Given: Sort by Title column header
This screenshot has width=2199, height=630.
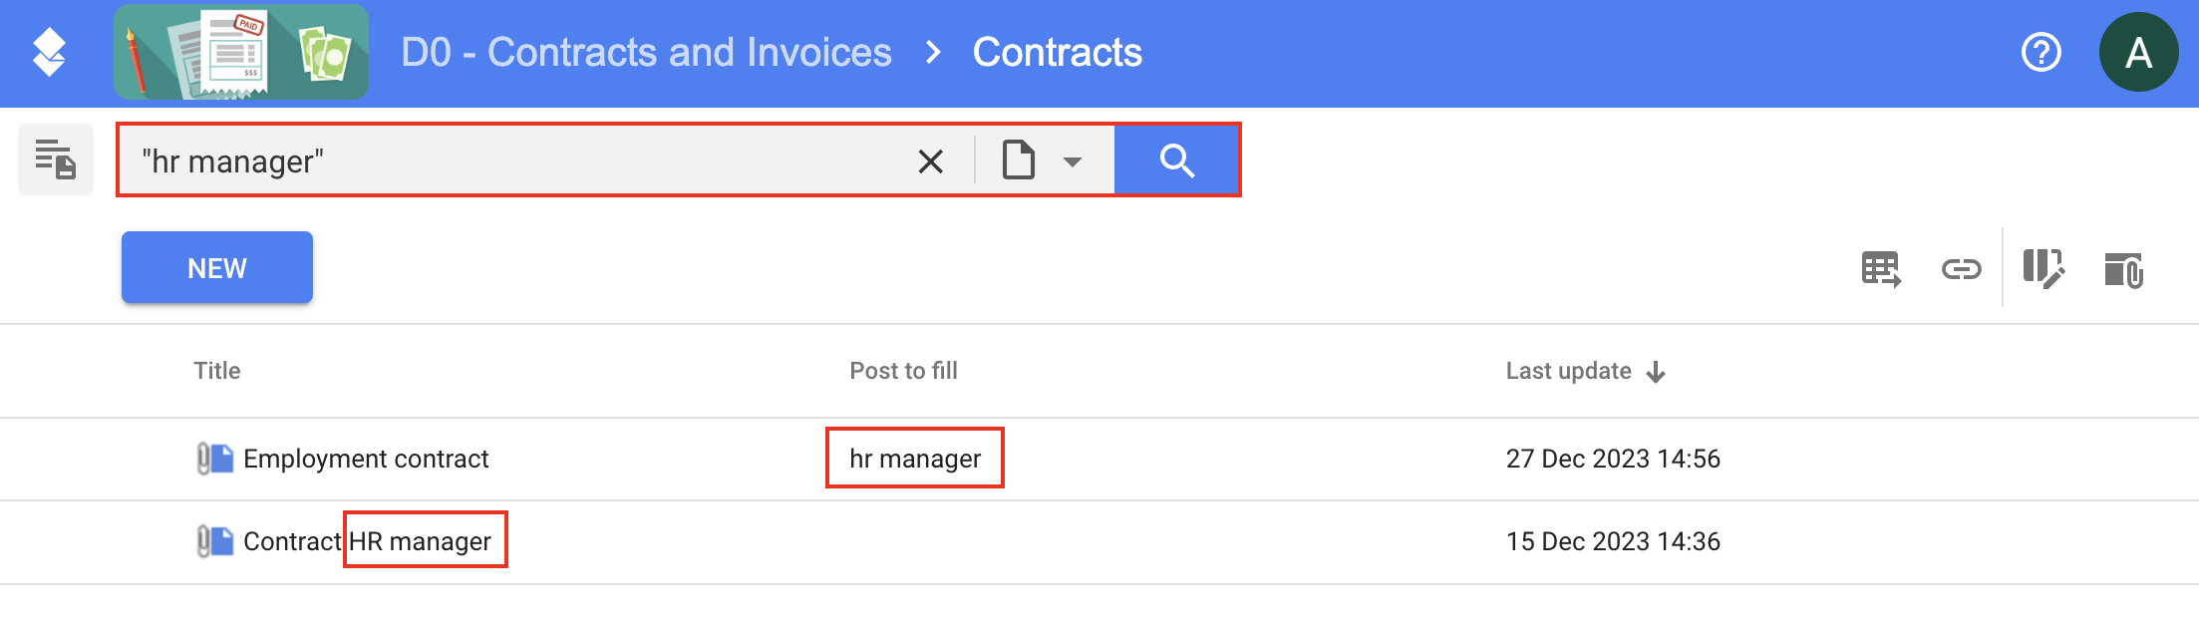Looking at the screenshot, I should (x=216, y=371).
